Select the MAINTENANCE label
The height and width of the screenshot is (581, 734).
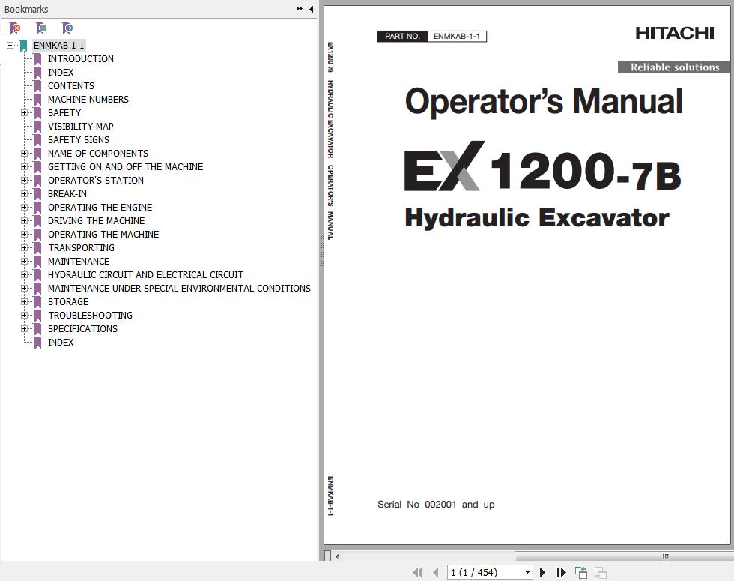pos(78,262)
